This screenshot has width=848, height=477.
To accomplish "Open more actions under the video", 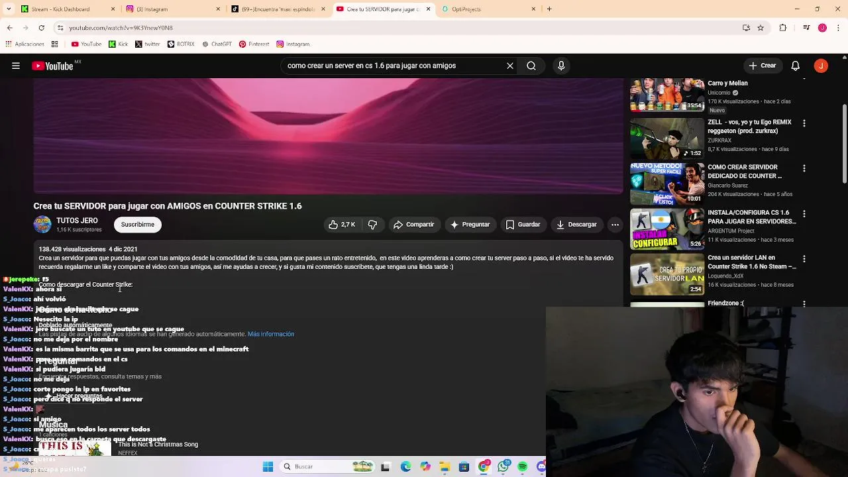I will click(615, 225).
